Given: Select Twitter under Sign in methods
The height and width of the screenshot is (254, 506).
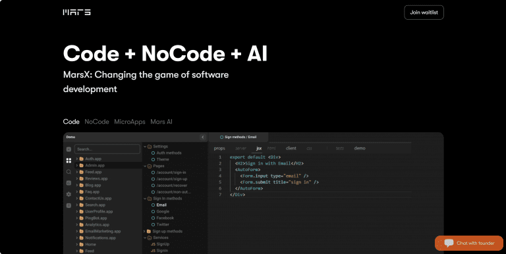Looking at the screenshot, I should 163,224.
